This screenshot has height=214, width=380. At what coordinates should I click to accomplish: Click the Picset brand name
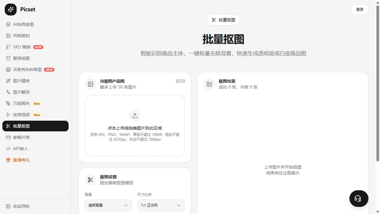coord(28,10)
